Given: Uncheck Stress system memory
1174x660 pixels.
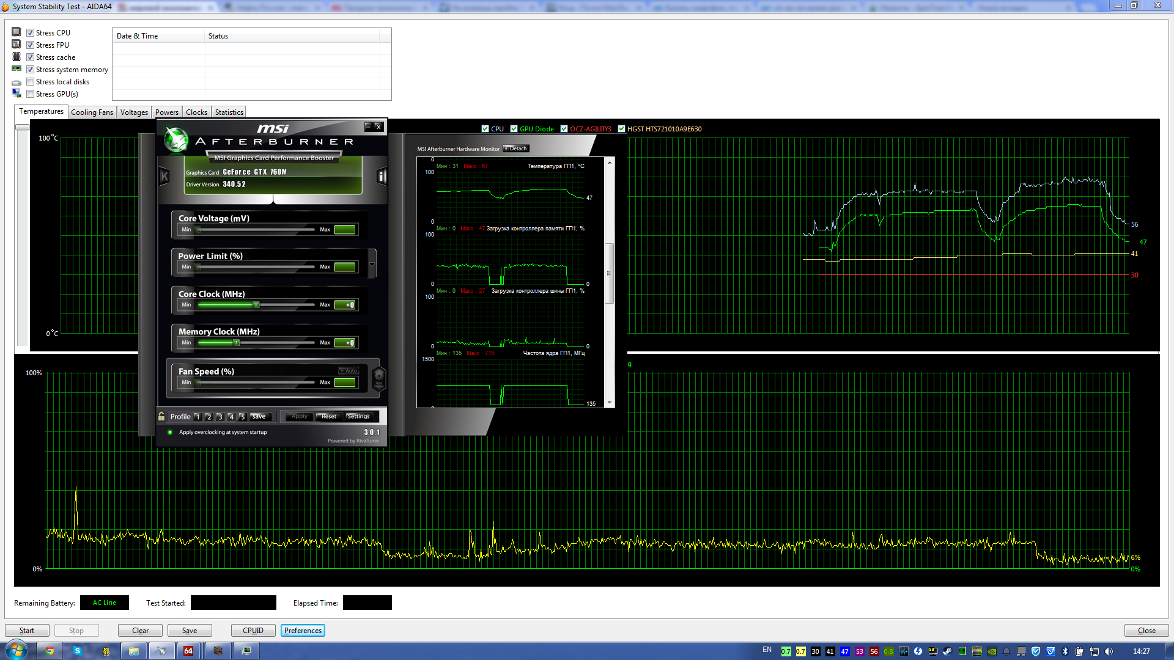Looking at the screenshot, I should click(x=30, y=70).
